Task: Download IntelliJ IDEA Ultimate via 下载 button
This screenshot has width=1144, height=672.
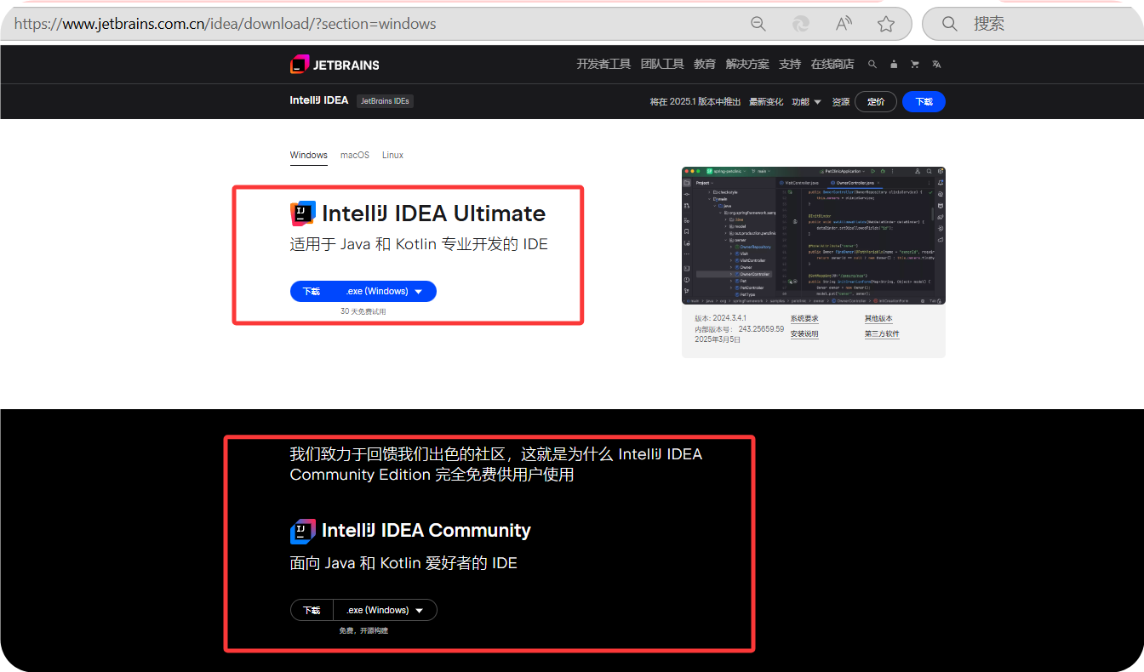Action: point(312,291)
